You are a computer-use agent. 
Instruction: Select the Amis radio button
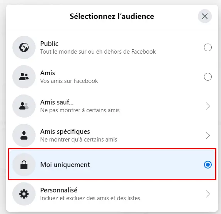click(208, 77)
